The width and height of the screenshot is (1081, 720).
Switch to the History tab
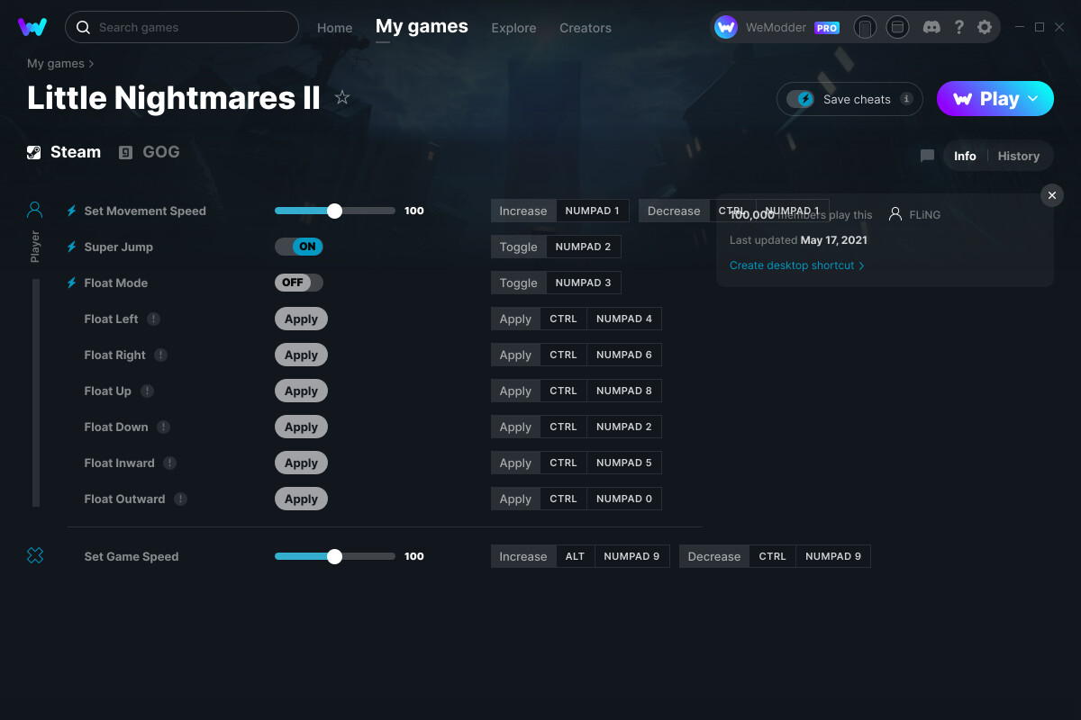pyautogui.click(x=1019, y=156)
